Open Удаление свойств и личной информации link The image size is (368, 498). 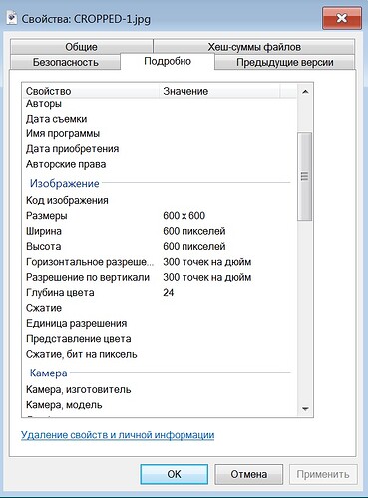pos(118,435)
